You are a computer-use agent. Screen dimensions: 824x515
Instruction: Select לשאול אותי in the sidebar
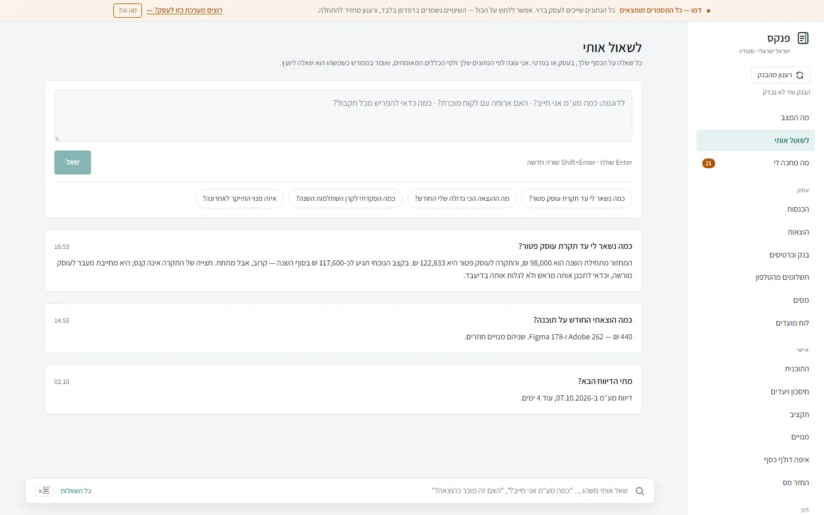(755, 140)
